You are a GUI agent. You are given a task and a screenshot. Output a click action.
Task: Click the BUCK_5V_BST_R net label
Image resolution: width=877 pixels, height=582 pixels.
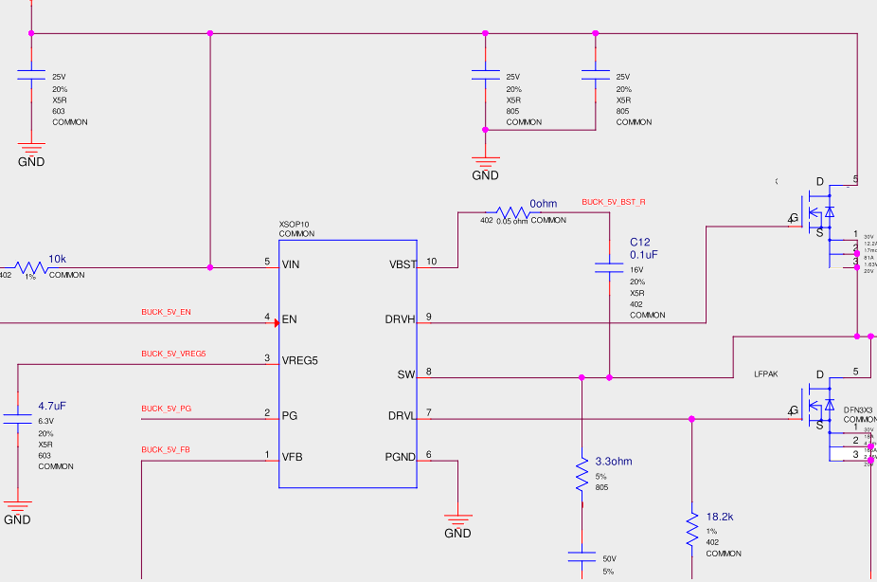tap(614, 202)
